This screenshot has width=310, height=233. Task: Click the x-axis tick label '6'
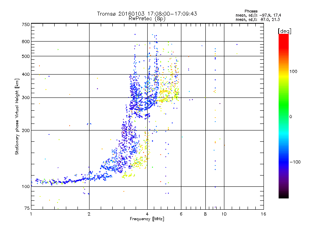[181, 214]
